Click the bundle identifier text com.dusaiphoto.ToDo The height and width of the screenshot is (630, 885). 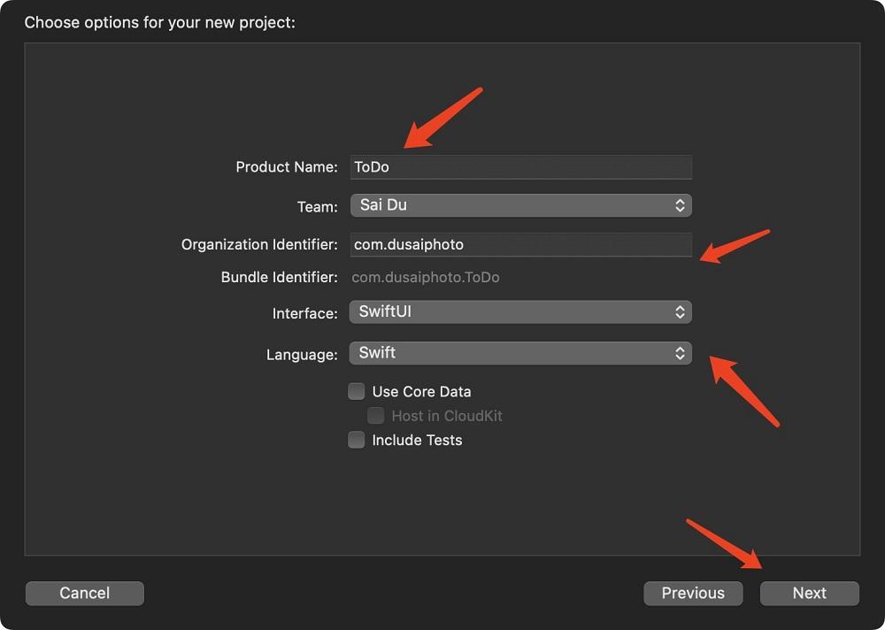(x=426, y=277)
